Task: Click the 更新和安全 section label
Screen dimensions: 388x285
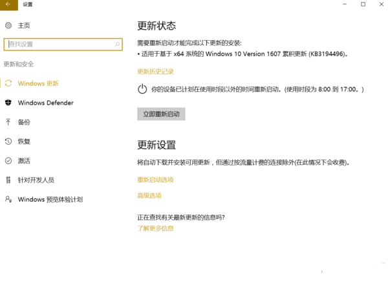Action: [19, 65]
